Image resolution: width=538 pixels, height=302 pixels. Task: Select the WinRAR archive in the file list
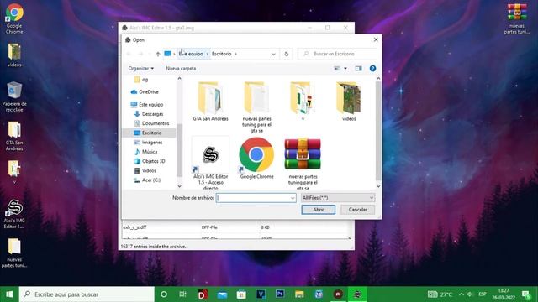point(303,164)
